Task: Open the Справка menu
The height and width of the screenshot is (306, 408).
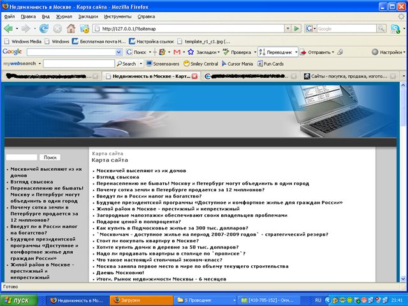Action: coord(146,17)
